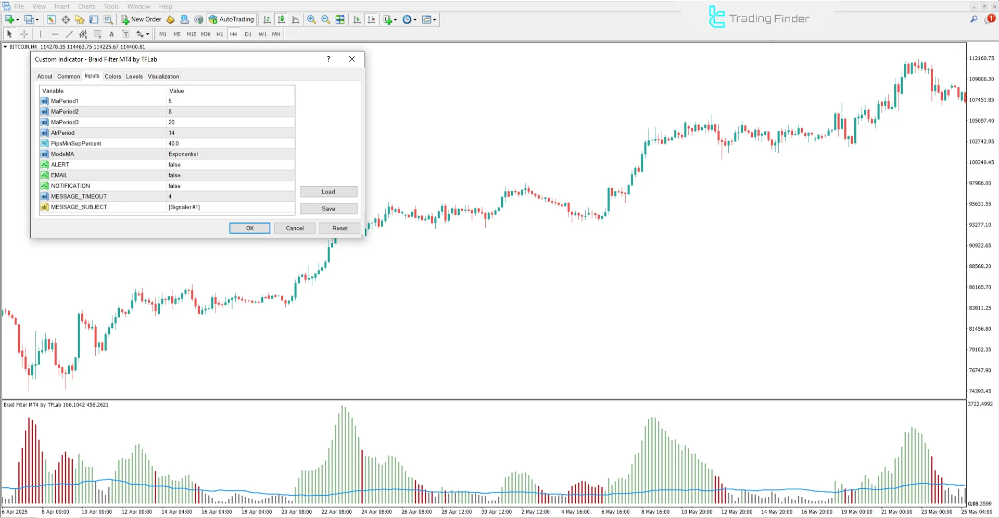
Task: Click the Zoom In magnifier icon
Action: point(311,19)
